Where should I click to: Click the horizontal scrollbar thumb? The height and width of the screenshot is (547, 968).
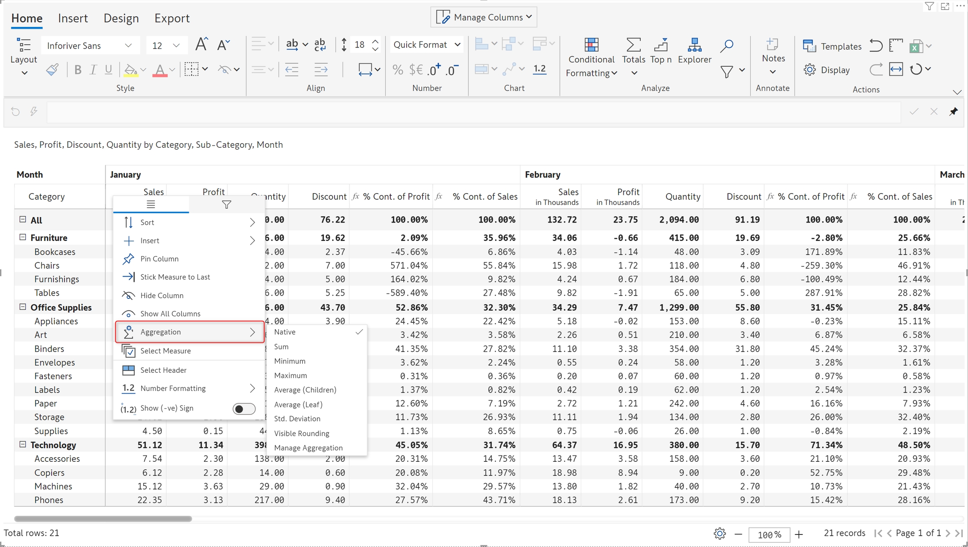(103, 518)
